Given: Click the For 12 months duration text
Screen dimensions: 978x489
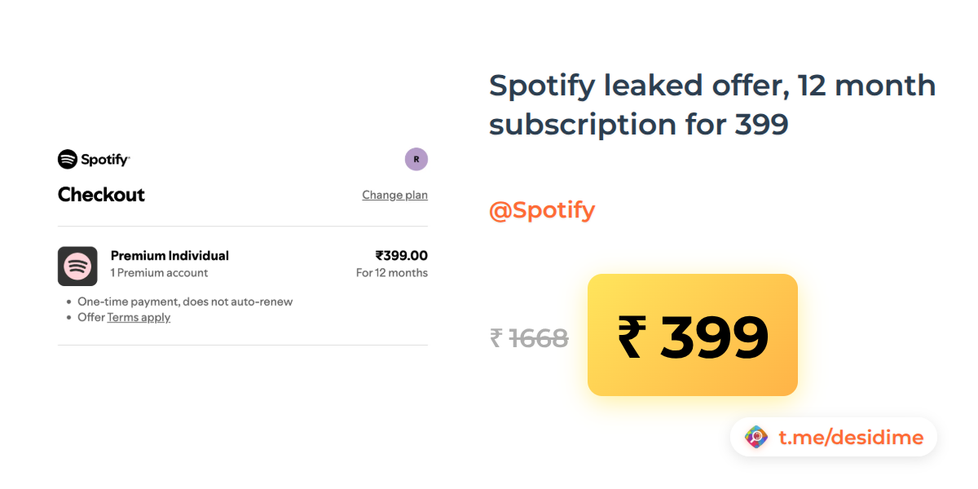Looking at the screenshot, I should [392, 273].
